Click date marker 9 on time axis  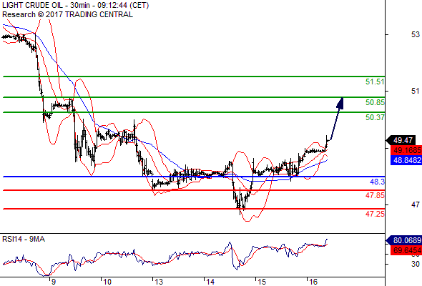[x=54, y=282]
